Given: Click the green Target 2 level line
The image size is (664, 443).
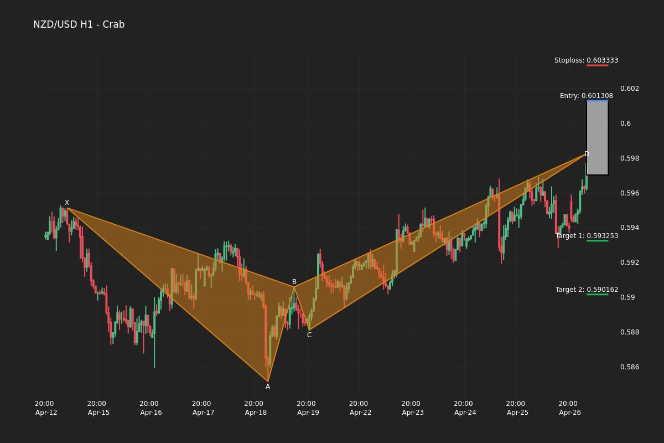Looking at the screenshot, I should [598, 295].
